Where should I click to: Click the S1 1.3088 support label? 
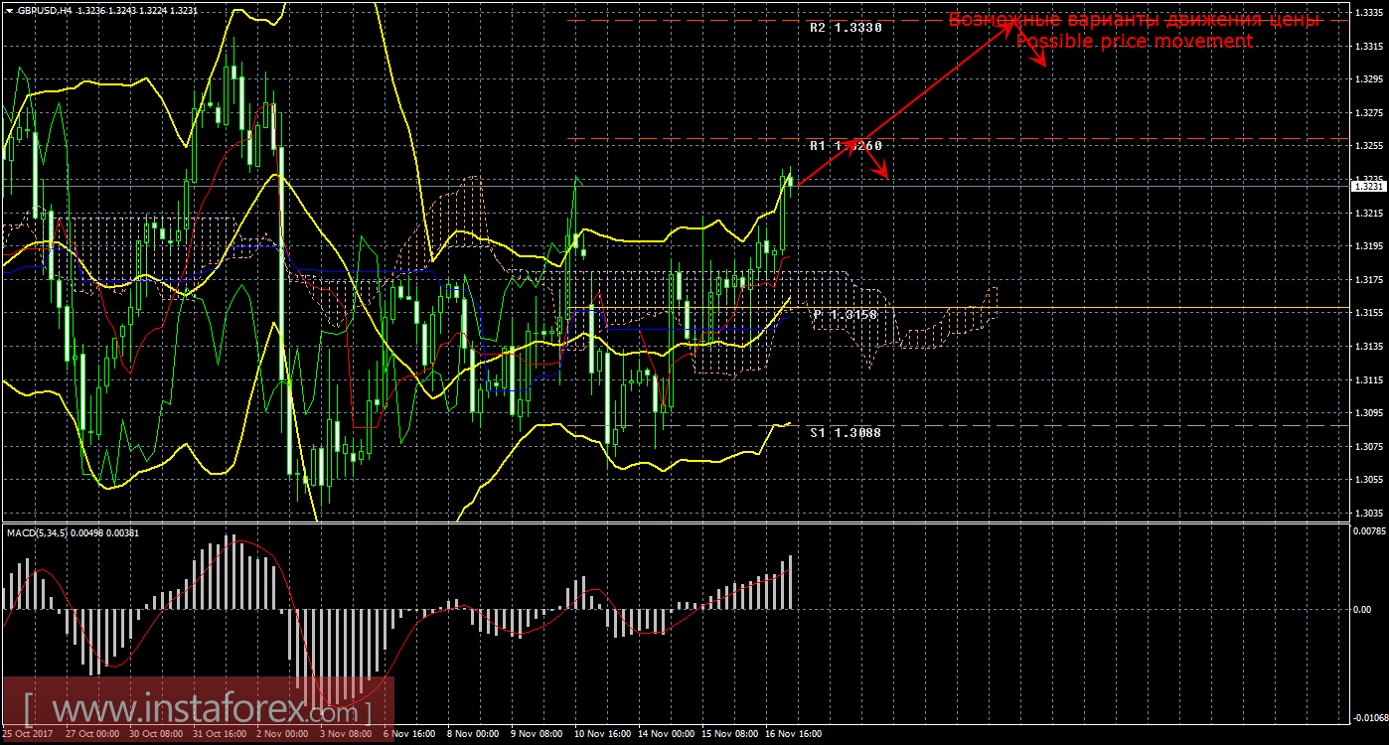846,433
